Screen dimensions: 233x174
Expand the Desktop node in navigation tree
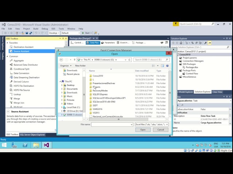(62, 85)
